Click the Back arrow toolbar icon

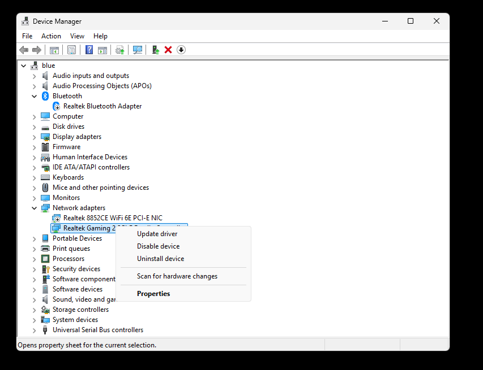[24, 50]
